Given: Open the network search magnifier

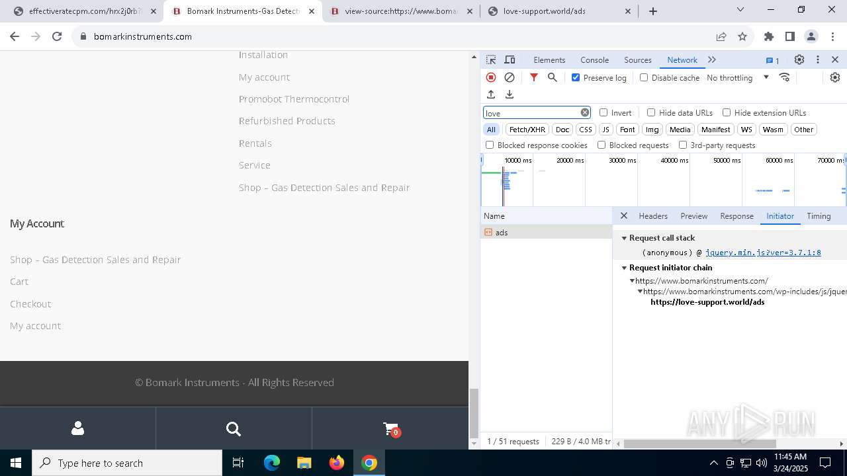Looking at the screenshot, I should coord(553,77).
